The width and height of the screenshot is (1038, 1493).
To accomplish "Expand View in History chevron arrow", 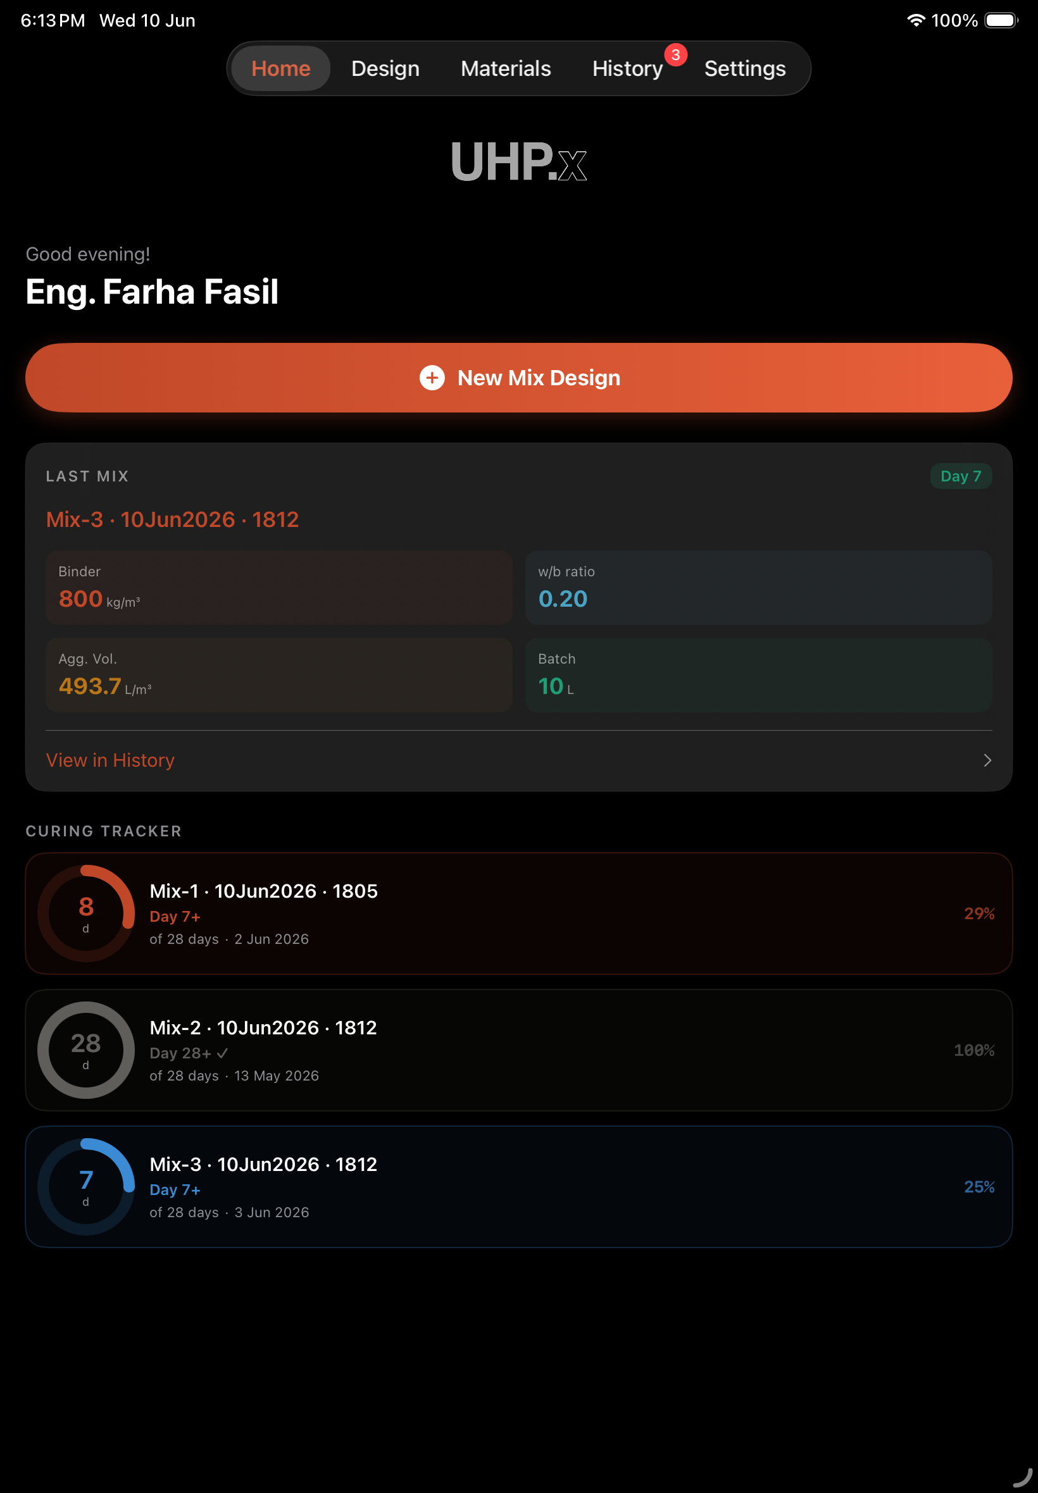I will [x=987, y=760].
